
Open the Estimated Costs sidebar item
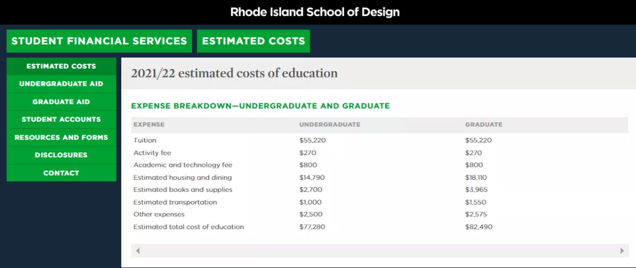61,66
